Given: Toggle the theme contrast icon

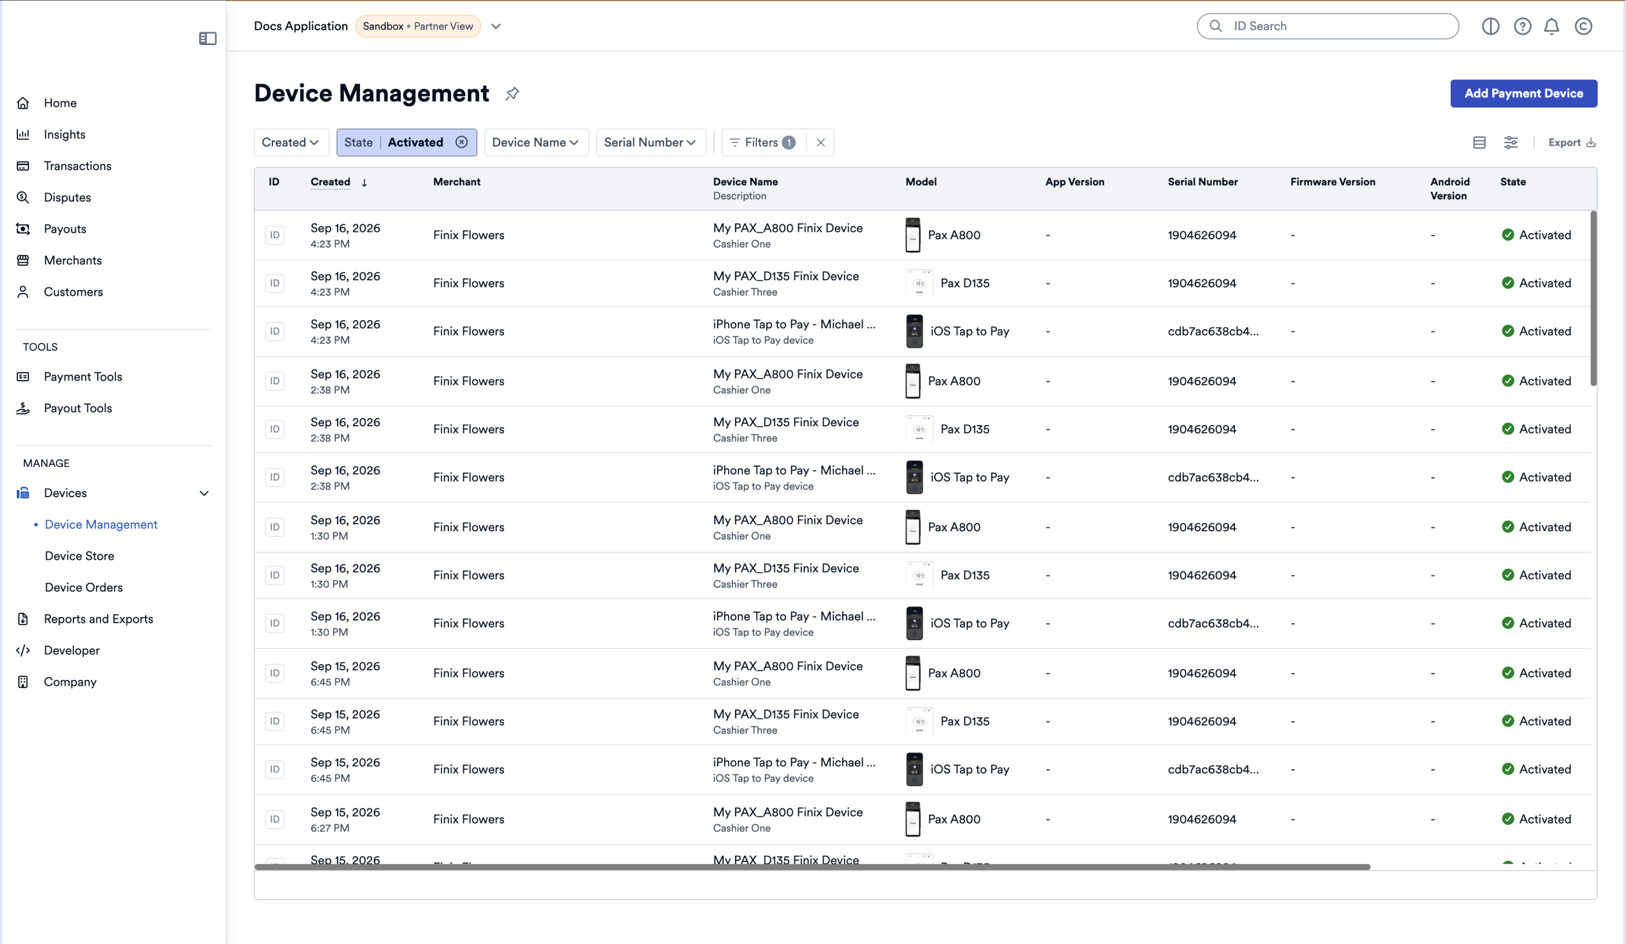Looking at the screenshot, I should [x=1491, y=26].
